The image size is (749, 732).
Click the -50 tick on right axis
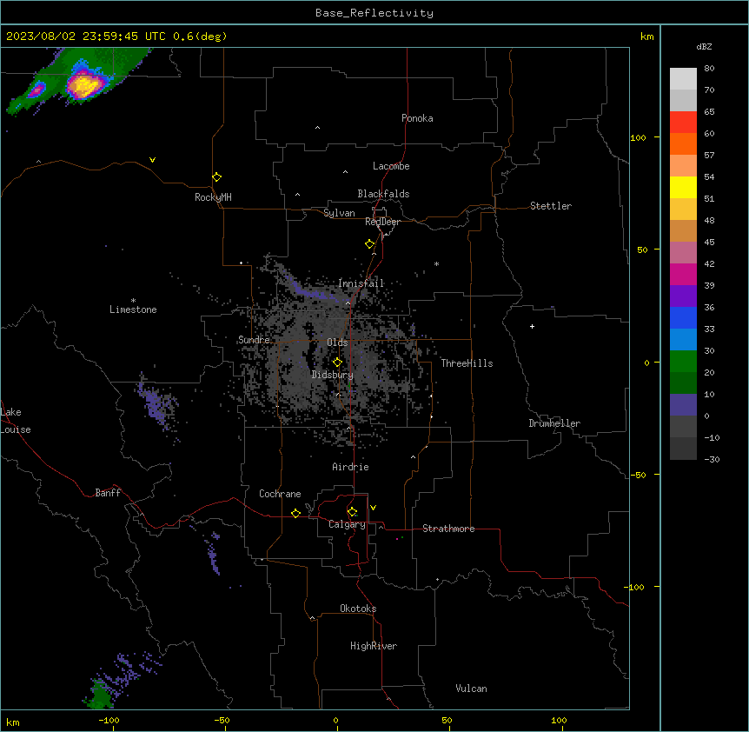point(638,475)
